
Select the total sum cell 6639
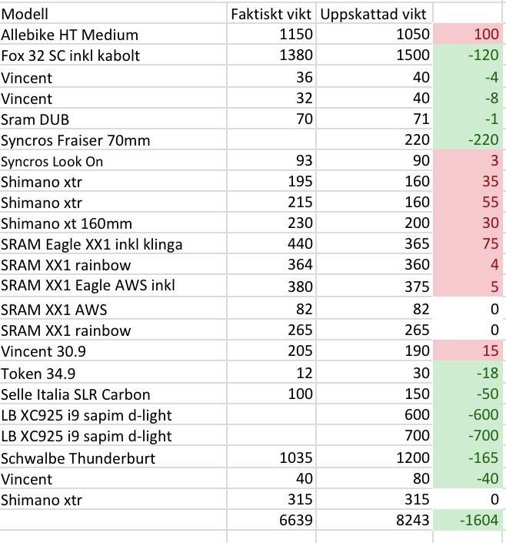271,520
